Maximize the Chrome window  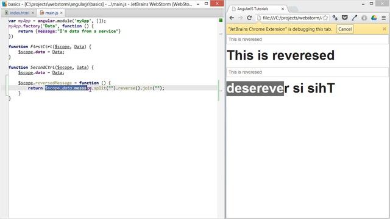click(x=371, y=4)
